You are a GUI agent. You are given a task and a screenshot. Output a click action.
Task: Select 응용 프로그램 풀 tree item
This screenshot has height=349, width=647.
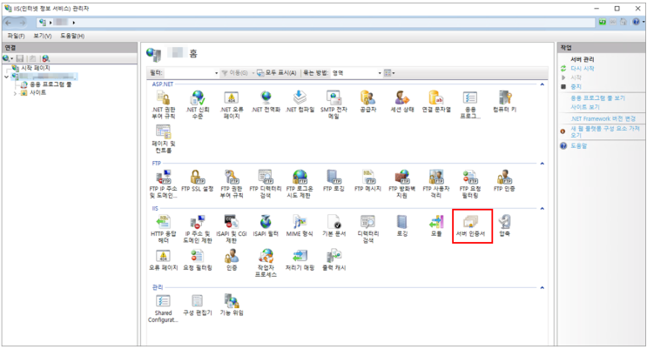tap(51, 84)
